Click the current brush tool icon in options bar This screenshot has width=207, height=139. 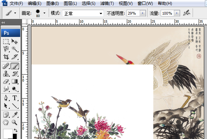tap(9, 13)
